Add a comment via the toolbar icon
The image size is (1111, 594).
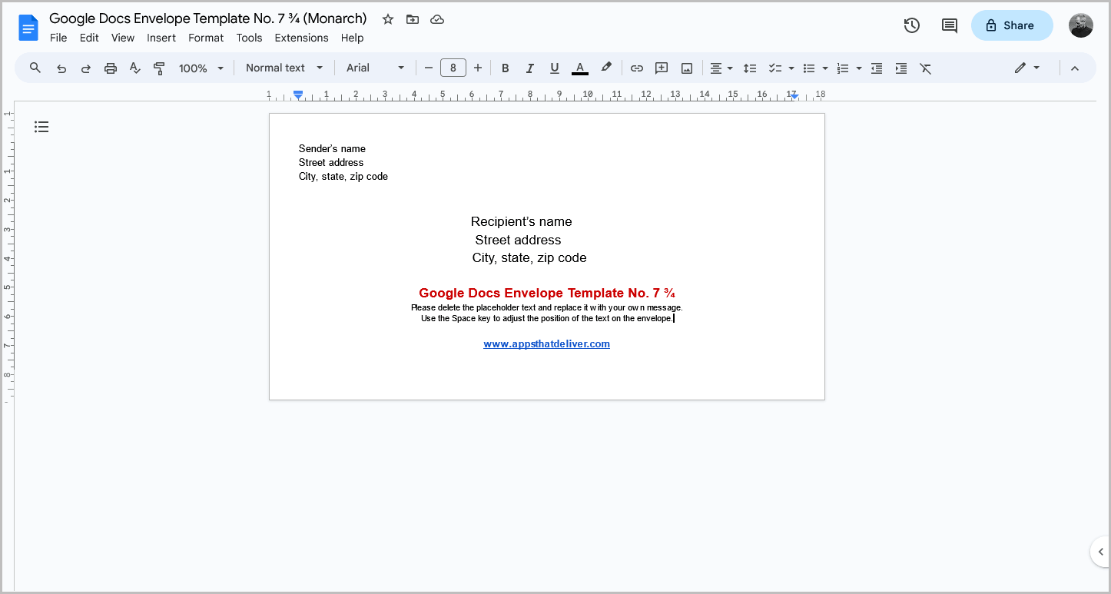pos(661,68)
